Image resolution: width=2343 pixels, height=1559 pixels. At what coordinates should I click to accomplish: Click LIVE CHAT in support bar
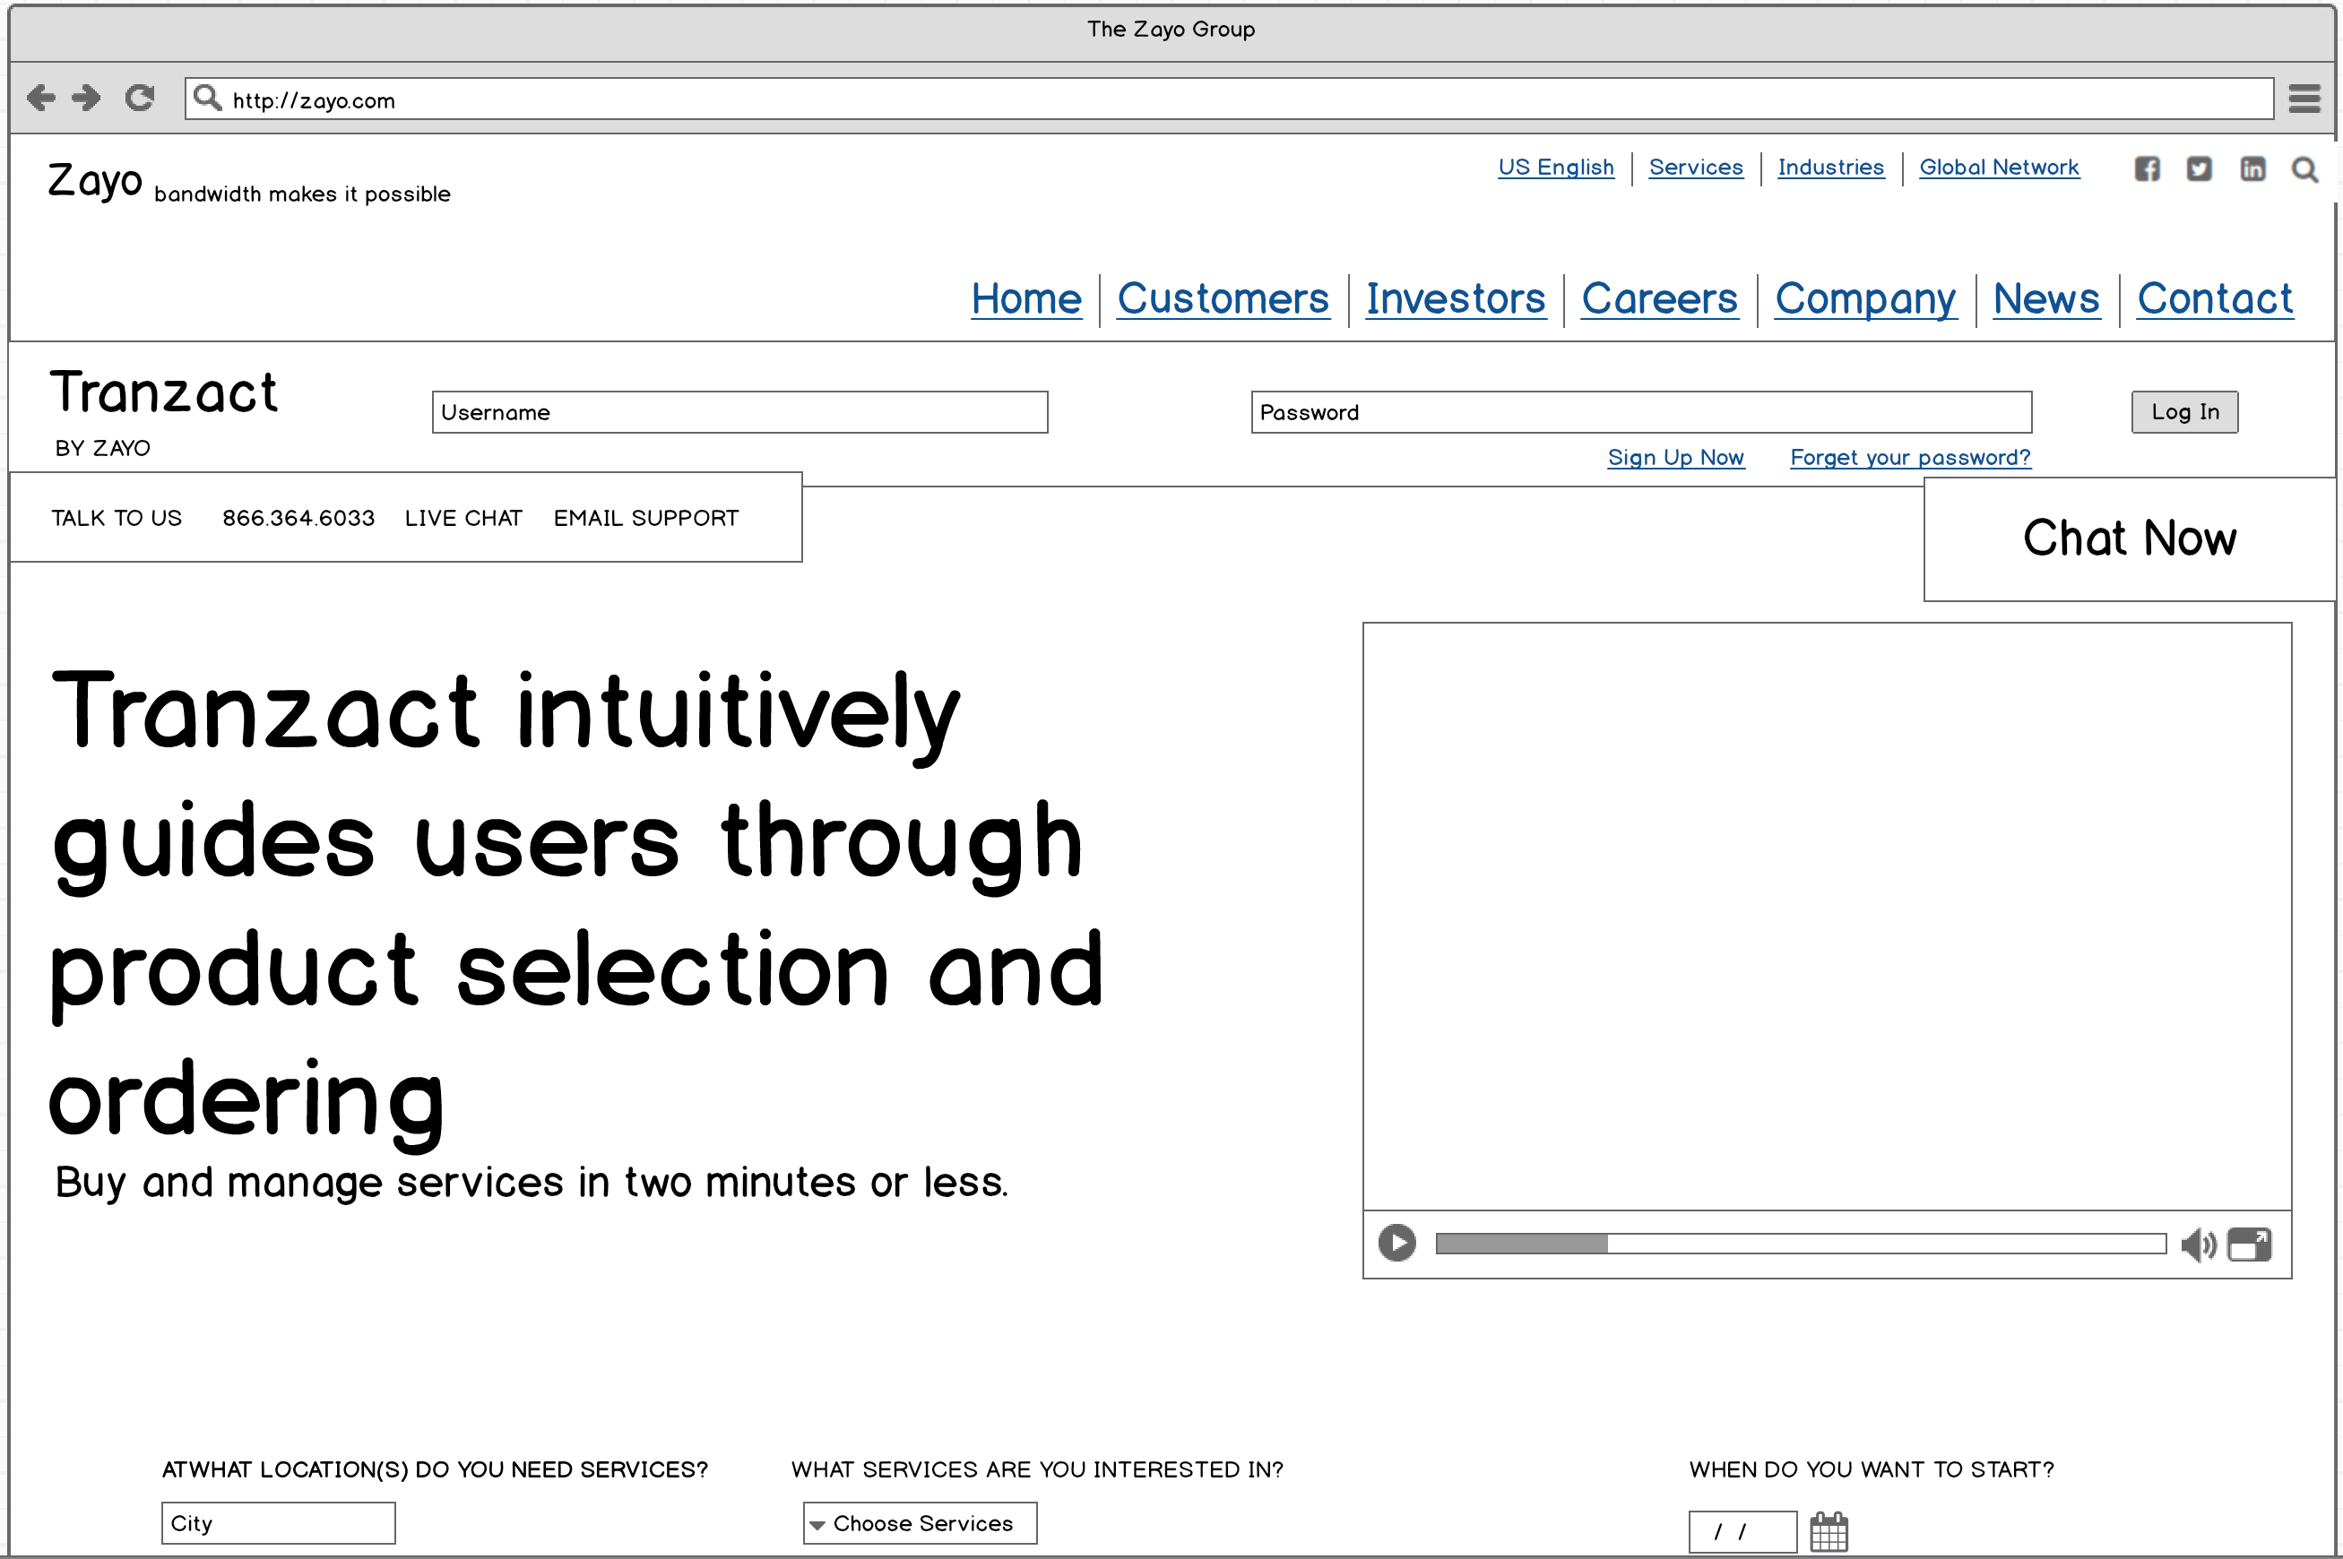pyautogui.click(x=463, y=518)
